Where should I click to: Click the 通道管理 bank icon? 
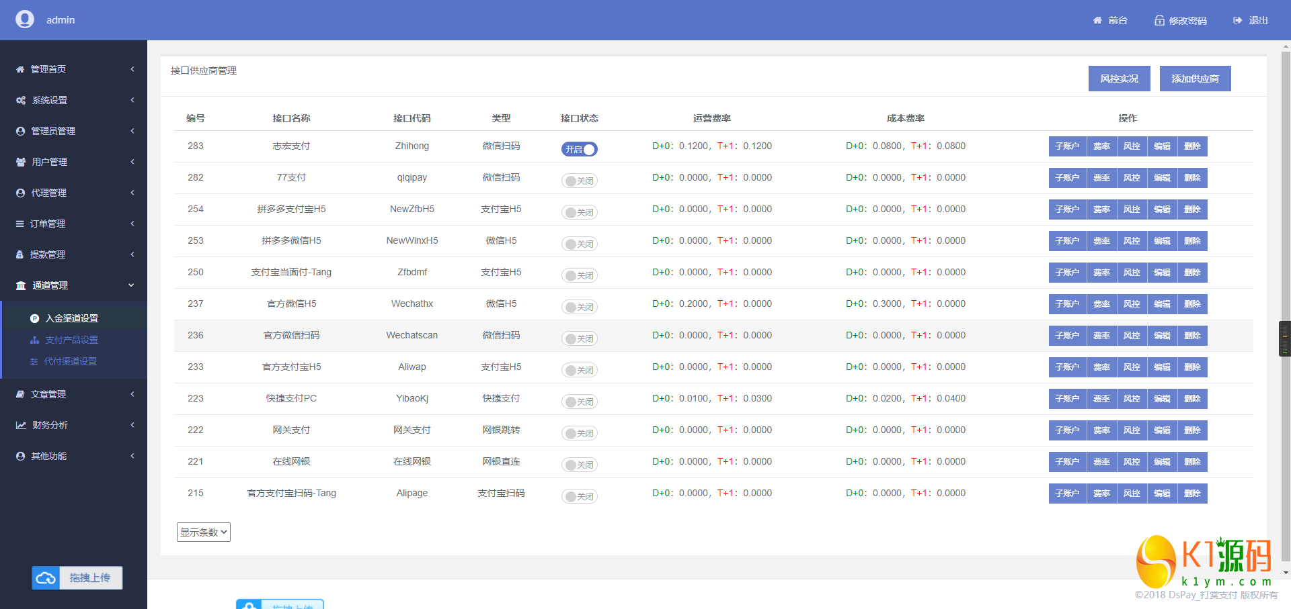(x=21, y=285)
